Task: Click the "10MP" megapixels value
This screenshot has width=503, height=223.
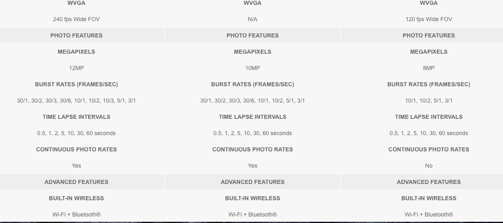Action: pos(252,68)
